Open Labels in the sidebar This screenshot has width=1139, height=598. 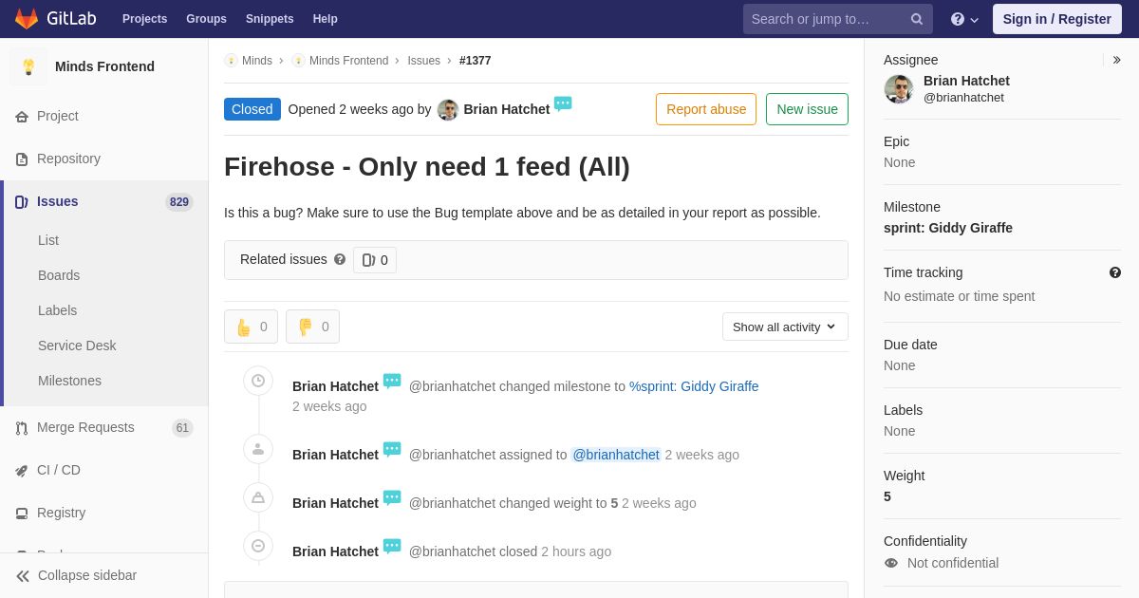pos(57,310)
